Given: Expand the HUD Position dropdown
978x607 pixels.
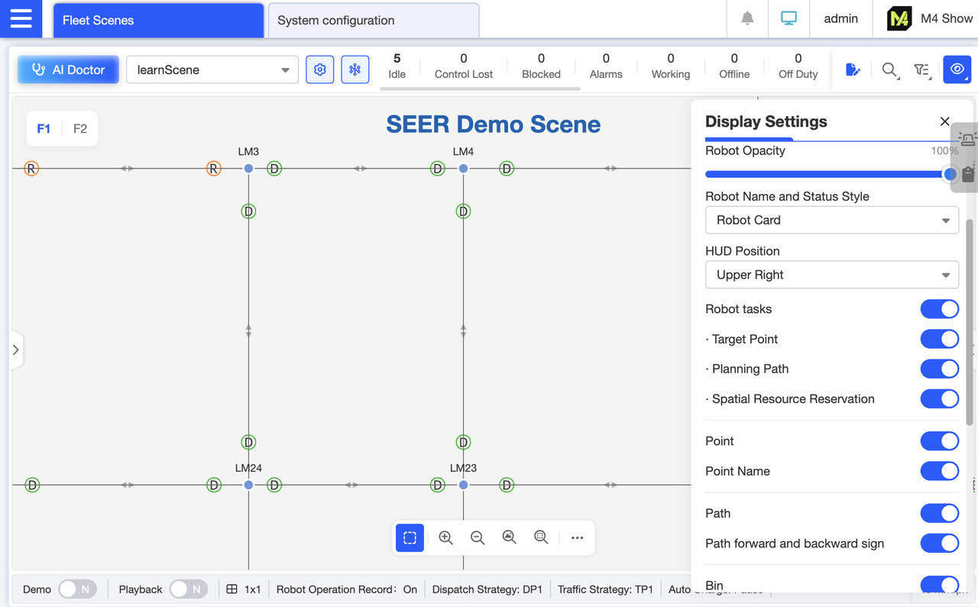Looking at the screenshot, I should [x=831, y=275].
